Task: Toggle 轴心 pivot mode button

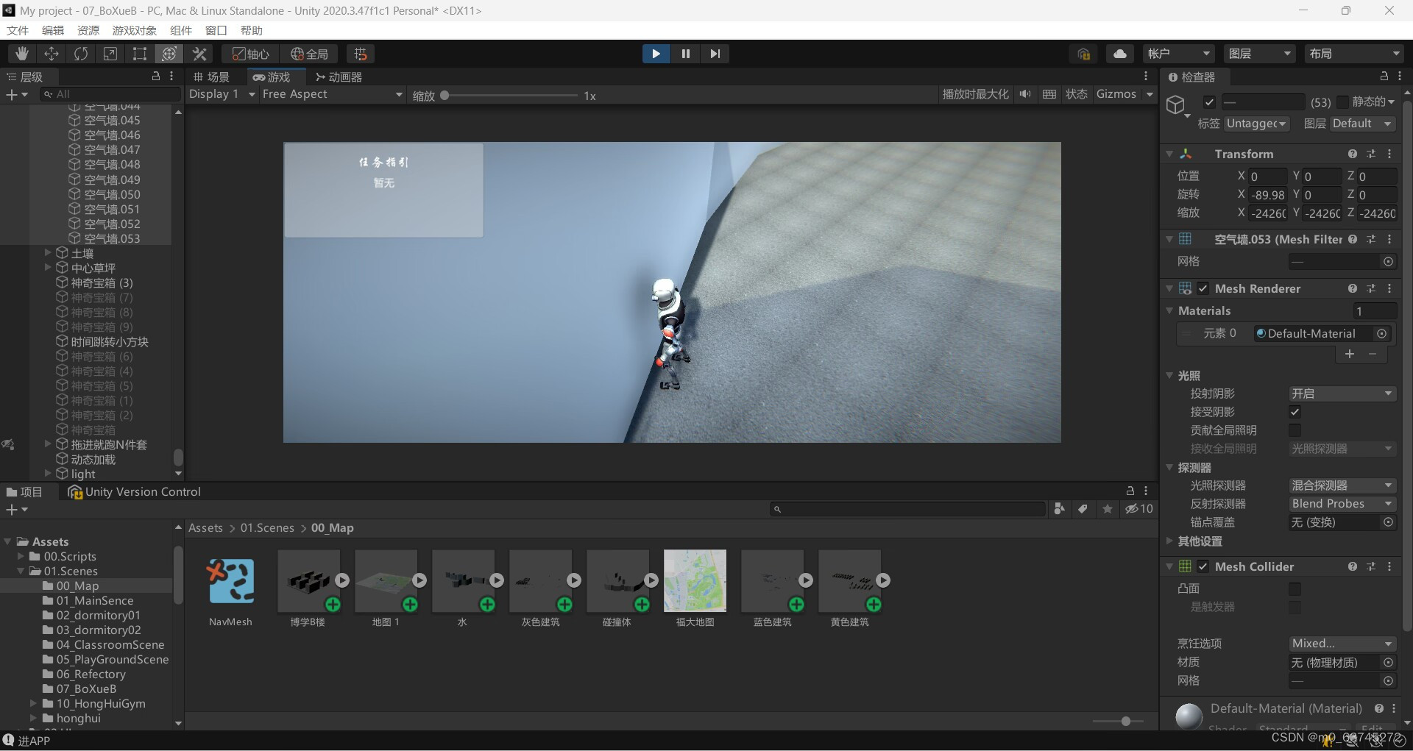Action: coord(251,54)
